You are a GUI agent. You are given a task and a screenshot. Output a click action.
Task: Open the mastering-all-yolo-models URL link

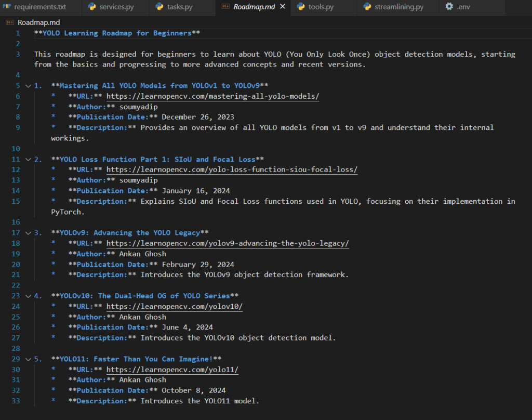(212, 96)
